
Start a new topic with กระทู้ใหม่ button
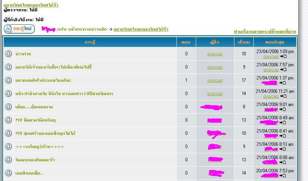19,29
